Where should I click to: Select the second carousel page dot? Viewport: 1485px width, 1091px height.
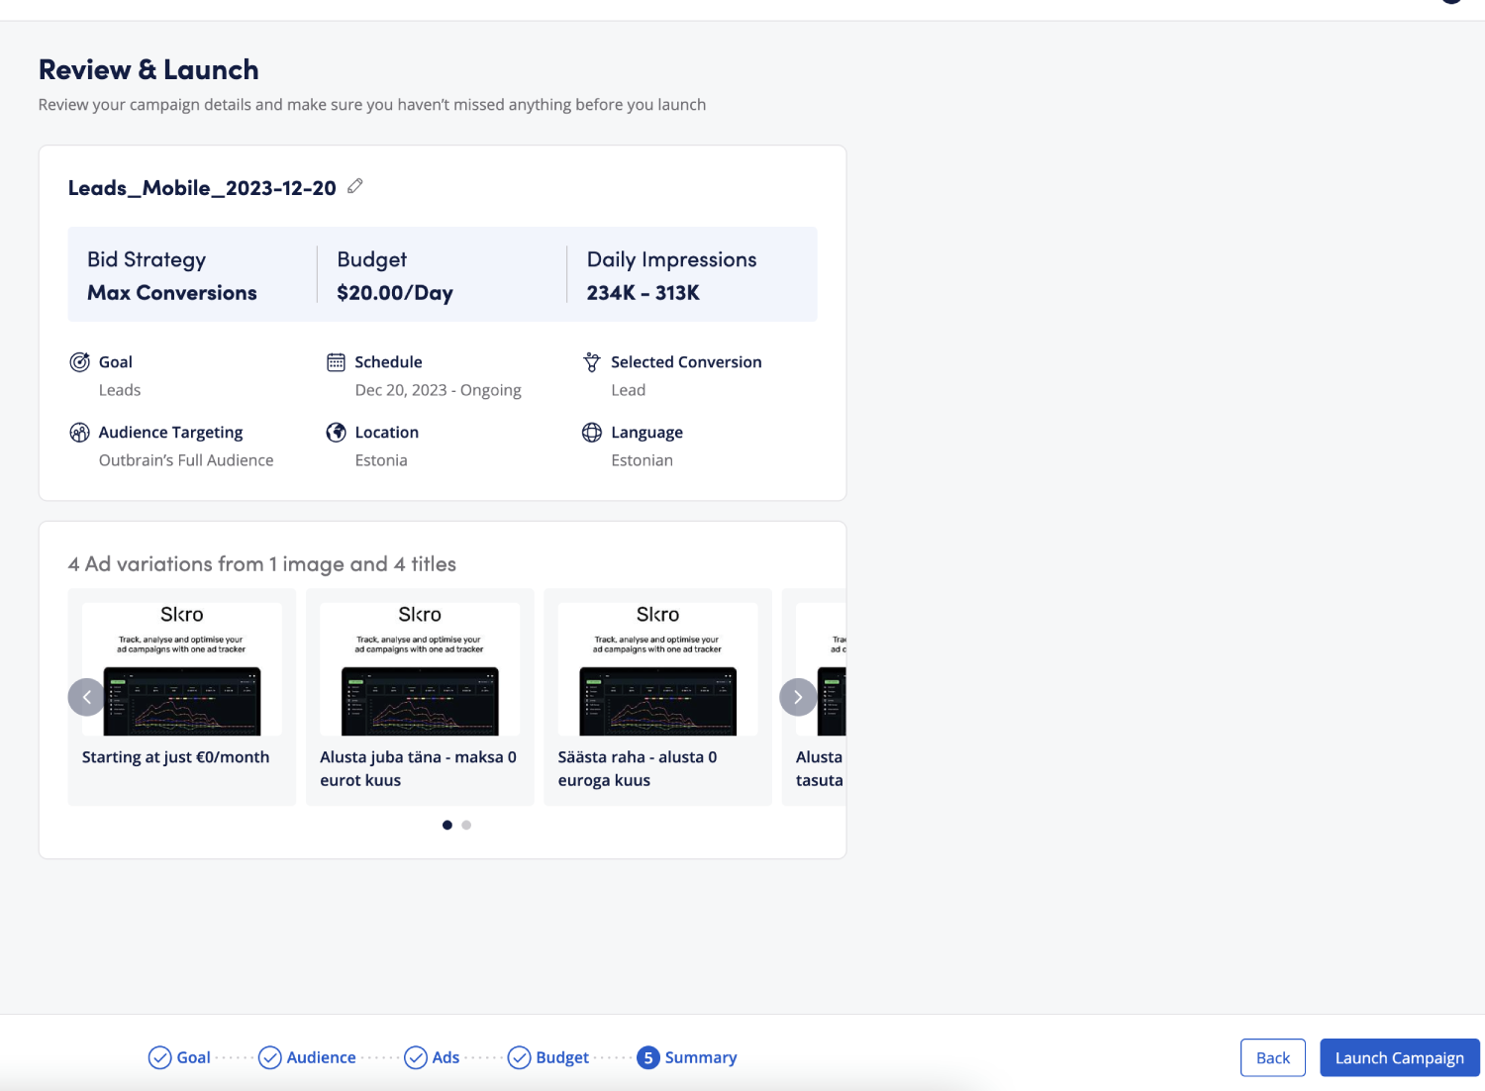coord(466,825)
